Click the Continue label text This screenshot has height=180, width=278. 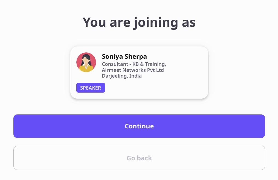(x=139, y=126)
